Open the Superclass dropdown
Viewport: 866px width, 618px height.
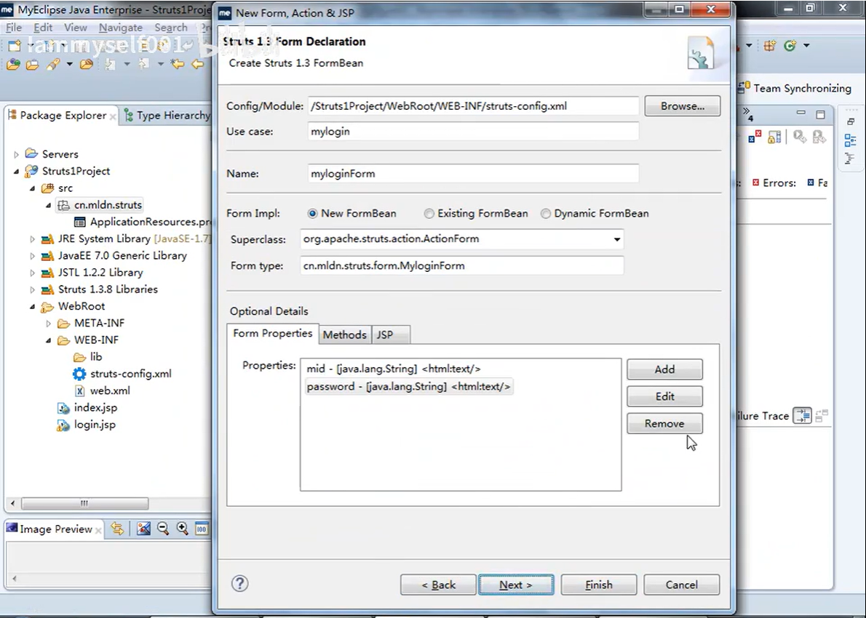[617, 239]
